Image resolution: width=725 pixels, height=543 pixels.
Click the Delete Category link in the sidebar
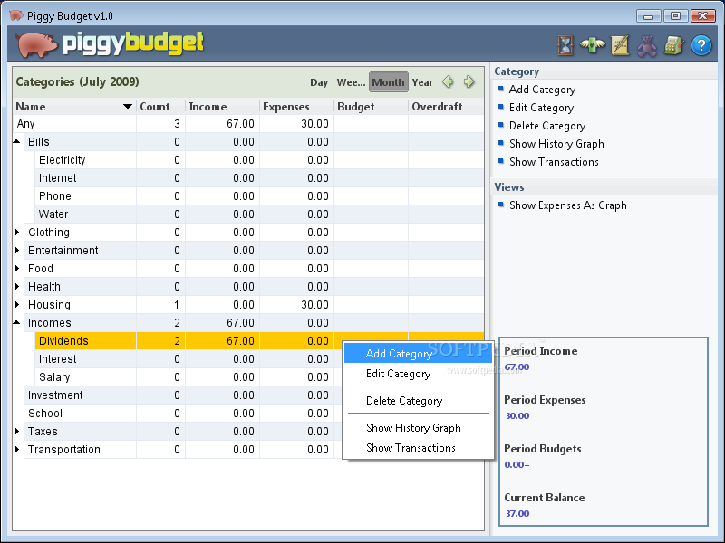(547, 126)
